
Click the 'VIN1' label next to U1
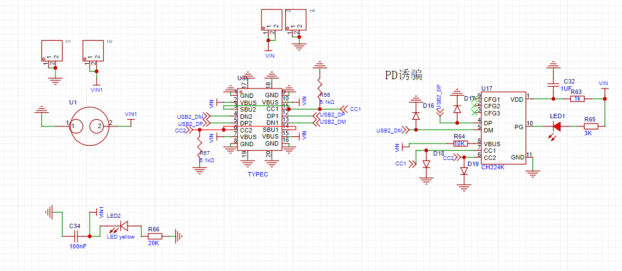point(131,114)
